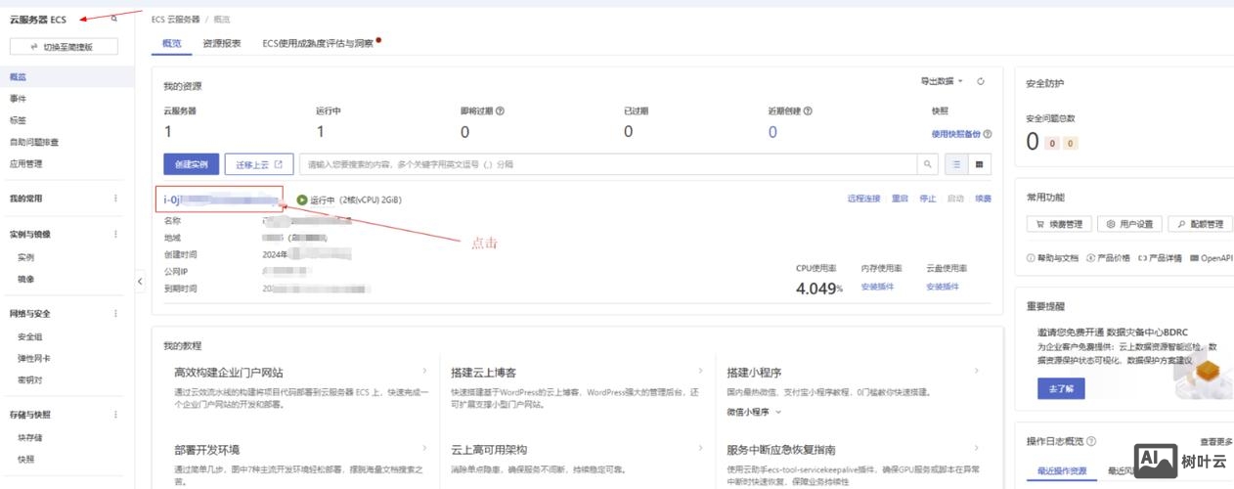Image resolution: width=1234 pixels, height=489 pixels.
Task: Open 块存储 in the sidebar
Action: coord(29,437)
